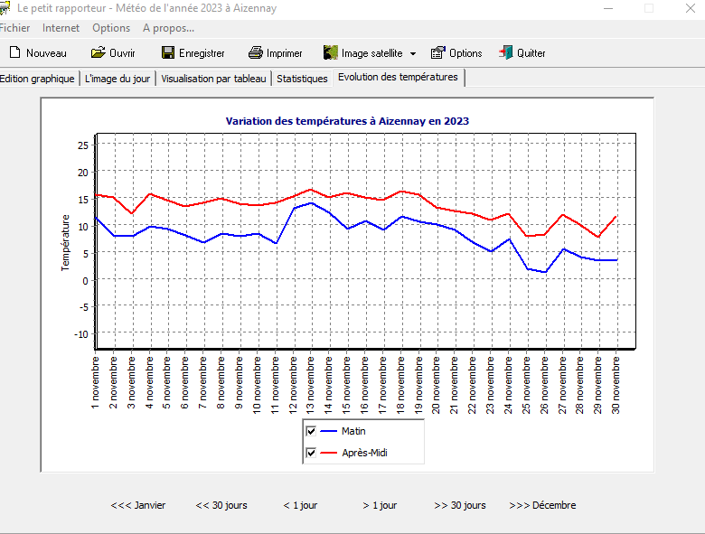Click the 13 novembre peak on chart
This screenshot has height=534, width=705.
[311, 190]
